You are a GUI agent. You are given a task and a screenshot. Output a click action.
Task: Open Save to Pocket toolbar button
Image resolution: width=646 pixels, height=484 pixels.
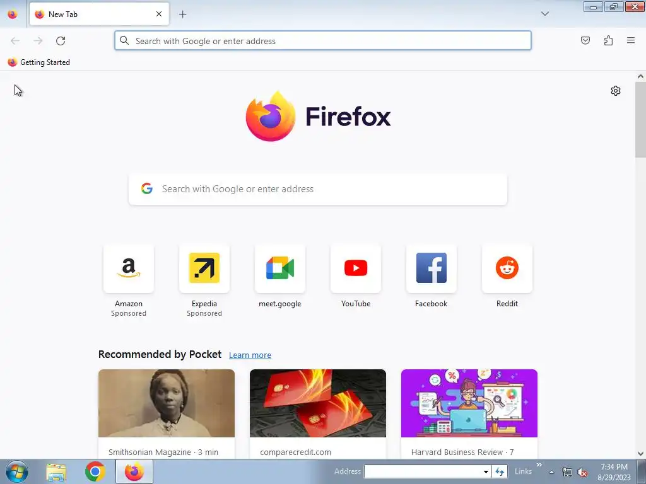tap(585, 40)
